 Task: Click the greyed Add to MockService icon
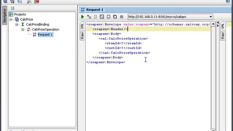tap(95, 17)
